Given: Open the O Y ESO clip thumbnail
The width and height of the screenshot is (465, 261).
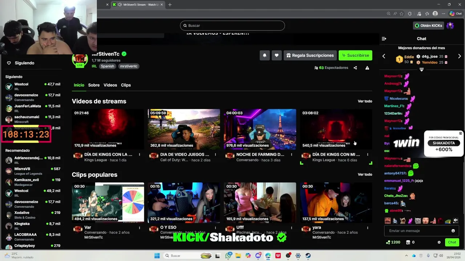Looking at the screenshot, I should tap(184, 202).
